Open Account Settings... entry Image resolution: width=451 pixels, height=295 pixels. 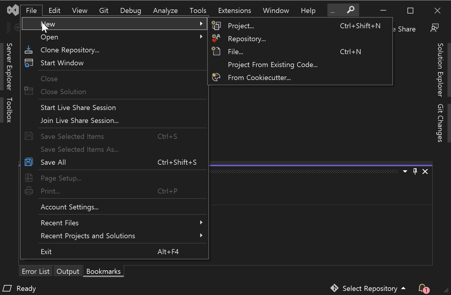click(x=115, y=207)
